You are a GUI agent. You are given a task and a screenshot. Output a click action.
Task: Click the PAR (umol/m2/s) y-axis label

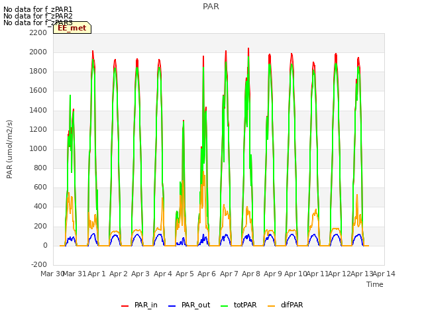[x=9, y=149]
